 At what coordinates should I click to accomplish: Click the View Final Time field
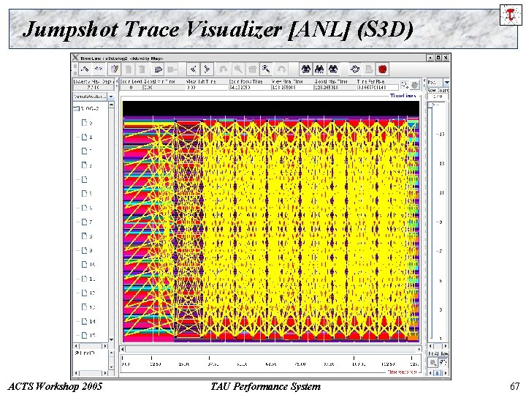[x=292, y=87]
